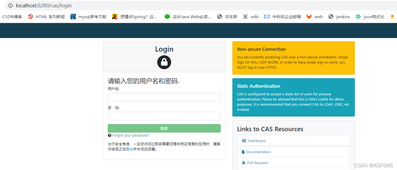Click the 中科软企业邮箱 bookmark icon

[x=267, y=17]
